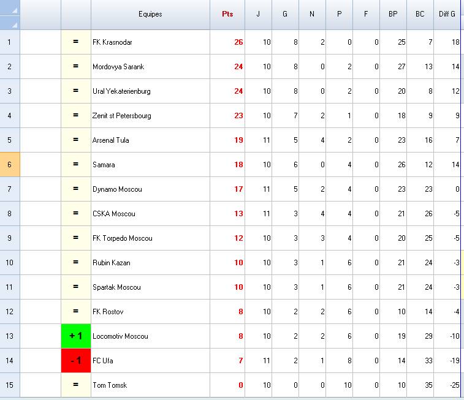Select the highlighted row 6 header
The height and width of the screenshot is (400, 464).
click(x=10, y=165)
